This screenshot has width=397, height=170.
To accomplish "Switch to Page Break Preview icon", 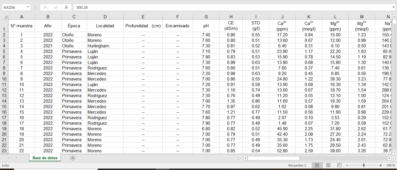I will pyautogui.click(x=339, y=165).
